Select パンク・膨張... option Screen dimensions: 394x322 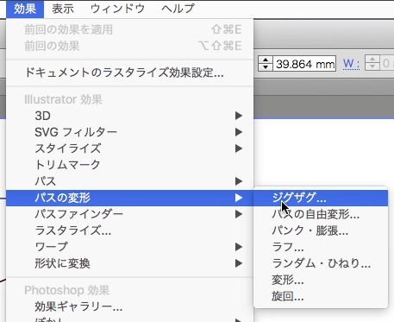click(x=321, y=230)
